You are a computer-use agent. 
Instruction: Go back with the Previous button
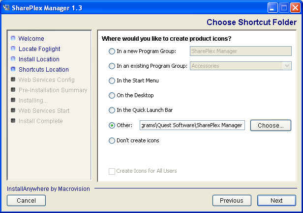(232, 200)
